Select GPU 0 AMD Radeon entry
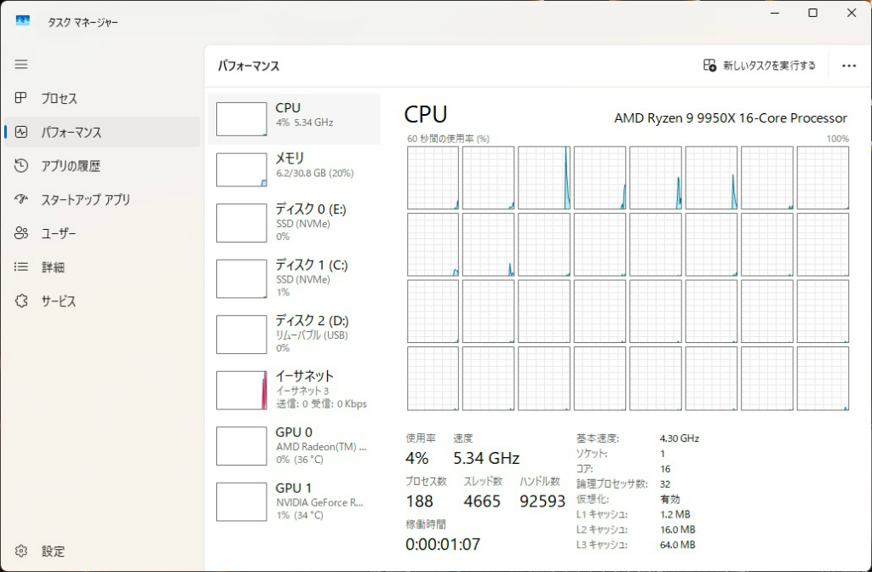Viewport: 872px width, 572px height. click(294, 445)
